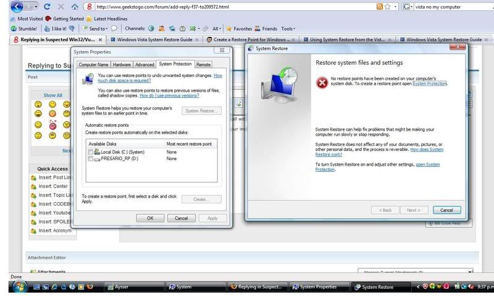The width and height of the screenshot is (494, 308).
Task: Open Computer Name tab in System Properties
Action: [x=93, y=65]
